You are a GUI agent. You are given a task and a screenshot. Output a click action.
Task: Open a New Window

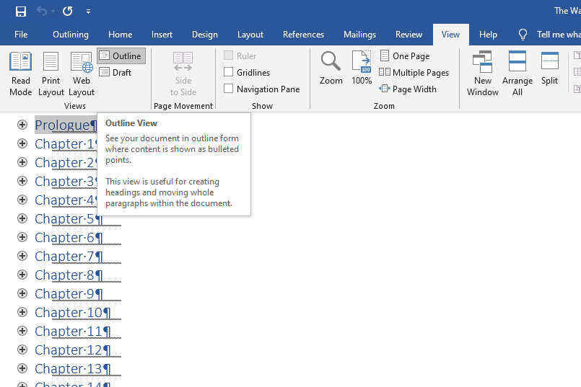coord(482,74)
